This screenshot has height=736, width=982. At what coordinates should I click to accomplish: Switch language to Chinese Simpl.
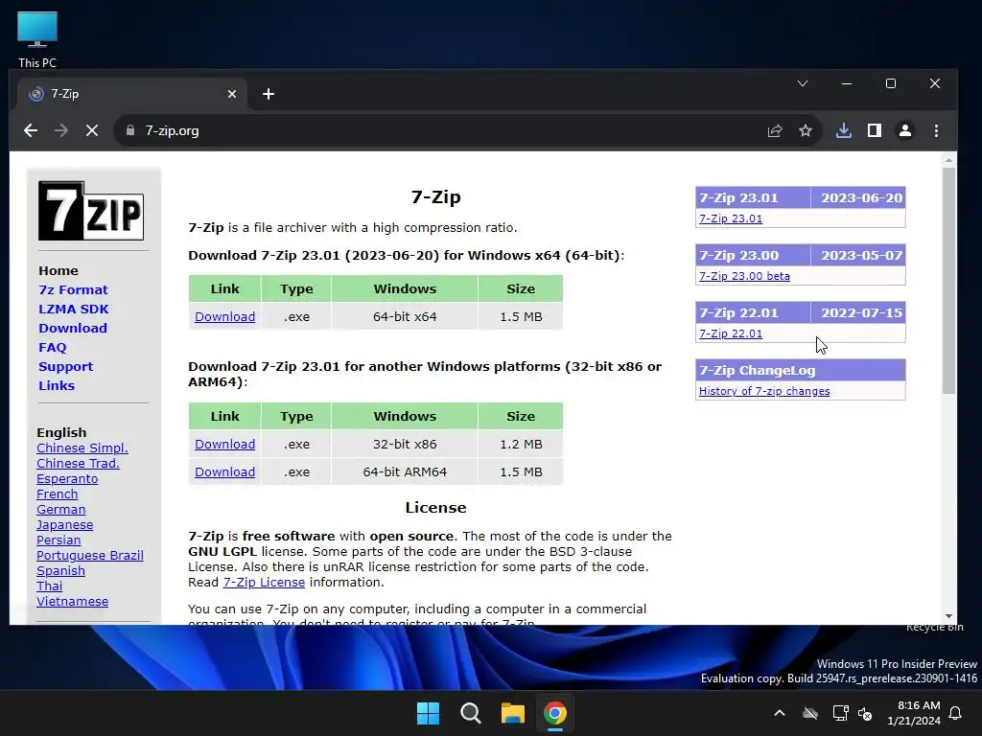pyautogui.click(x=82, y=448)
